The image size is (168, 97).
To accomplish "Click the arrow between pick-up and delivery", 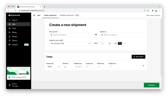I will coord(96,35).
